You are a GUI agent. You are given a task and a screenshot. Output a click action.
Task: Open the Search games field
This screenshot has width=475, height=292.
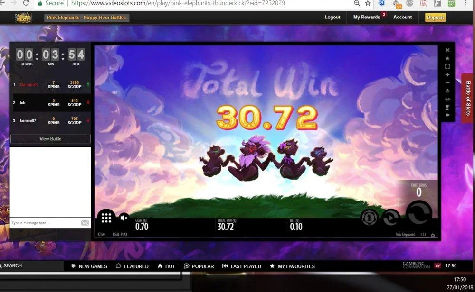(x=32, y=266)
